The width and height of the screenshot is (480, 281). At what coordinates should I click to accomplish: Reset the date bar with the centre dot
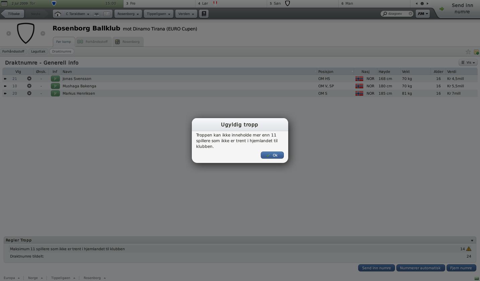[x=422, y=3]
